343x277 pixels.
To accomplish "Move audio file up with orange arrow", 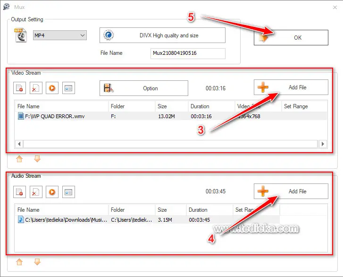I will pos(19,262).
